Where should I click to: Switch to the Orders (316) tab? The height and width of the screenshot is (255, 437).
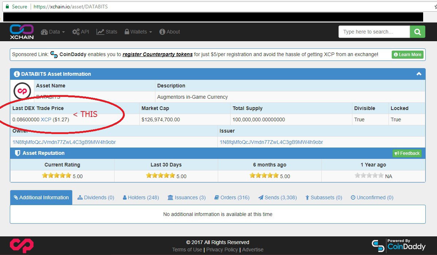click(232, 197)
